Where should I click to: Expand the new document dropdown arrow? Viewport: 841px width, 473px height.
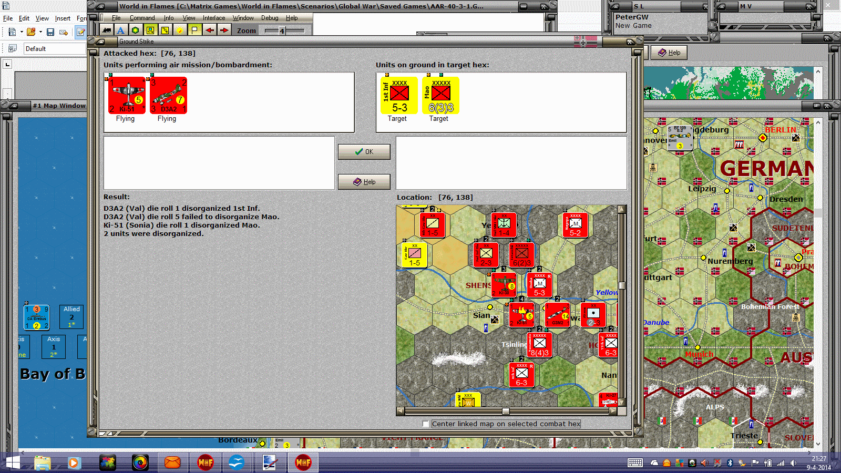[22, 32]
